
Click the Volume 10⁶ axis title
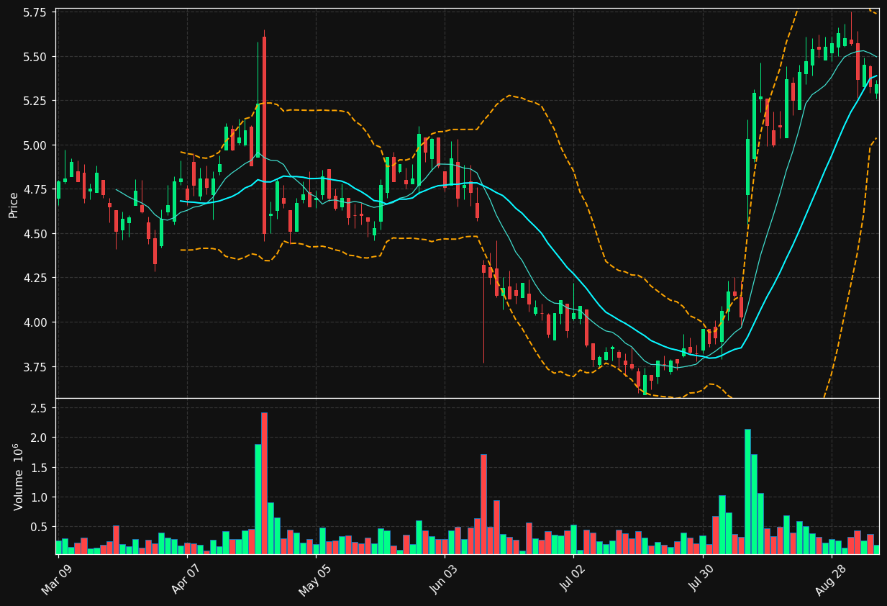pos(17,476)
